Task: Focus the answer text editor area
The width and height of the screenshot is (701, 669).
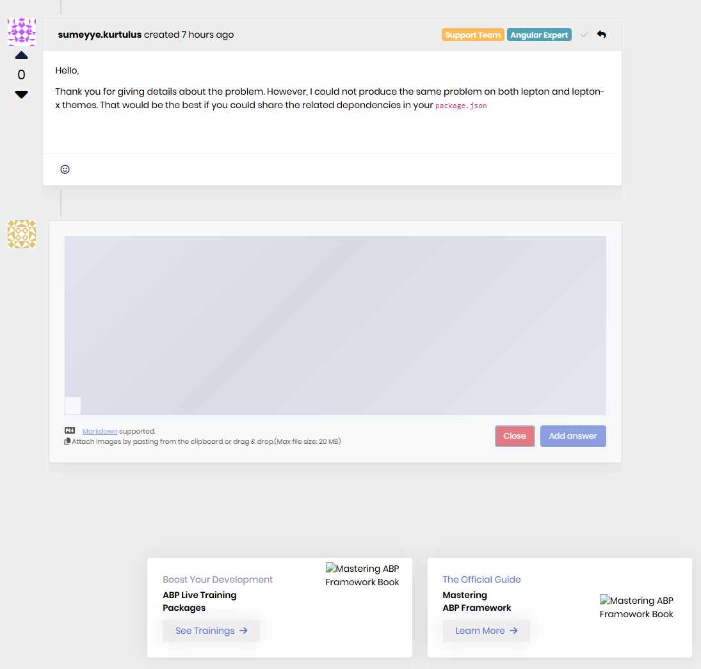Action: 335,320
